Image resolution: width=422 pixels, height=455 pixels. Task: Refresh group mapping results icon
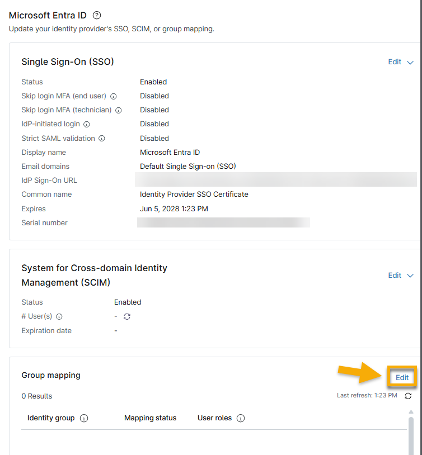point(408,396)
